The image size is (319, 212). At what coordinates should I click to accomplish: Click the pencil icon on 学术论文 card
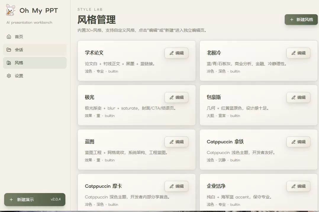[x=172, y=53]
